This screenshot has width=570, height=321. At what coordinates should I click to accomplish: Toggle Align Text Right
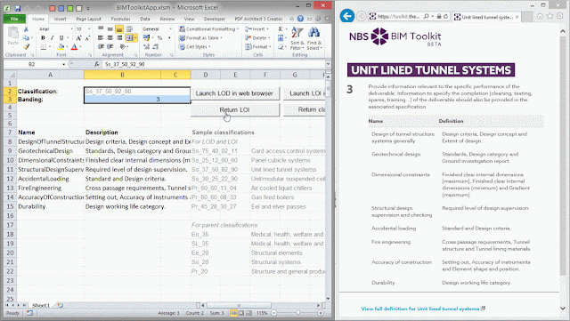pos(119,37)
